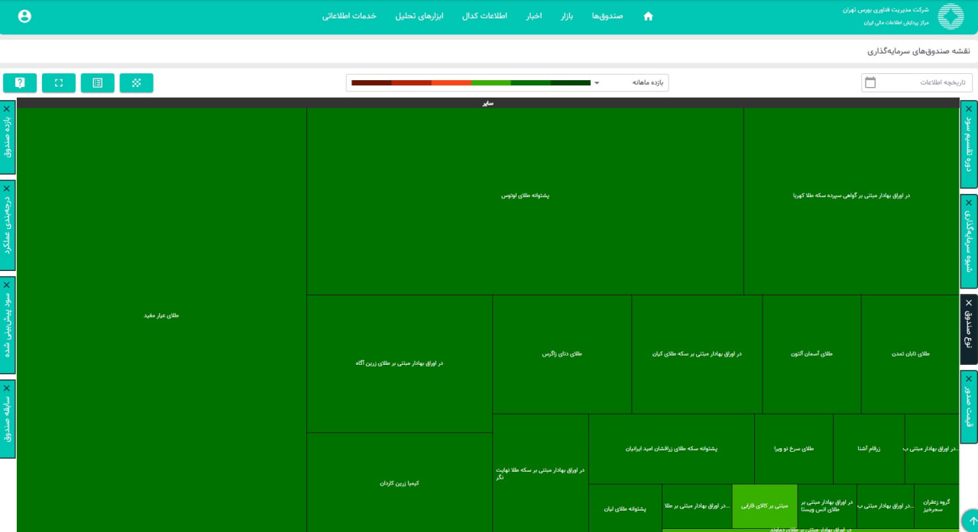978x532 pixels.
Task: Close the قیمت صدور side tab
Action: [x=969, y=379]
